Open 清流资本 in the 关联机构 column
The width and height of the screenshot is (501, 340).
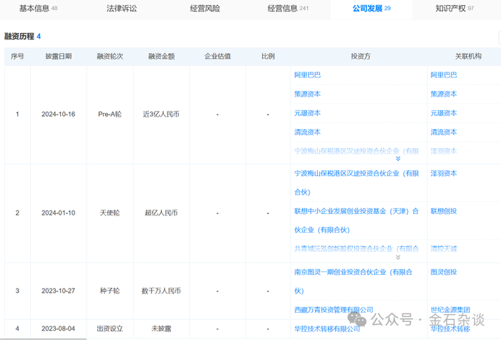click(444, 132)
